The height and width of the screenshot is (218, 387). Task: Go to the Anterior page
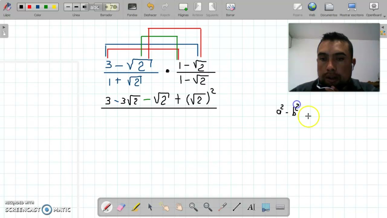tap(198, 9)
